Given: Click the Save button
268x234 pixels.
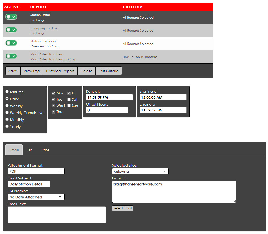Looking at the screenshot, I should pyautogui.click(x=13, y=71).
